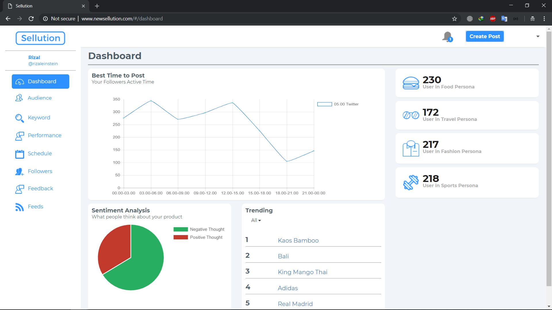The height and width of the screenshot is (310, 552).
Task: Click the notification bell icon
Action: (x=447, y=36)
